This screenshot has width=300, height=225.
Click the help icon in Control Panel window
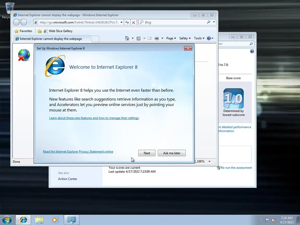[252, 51]
